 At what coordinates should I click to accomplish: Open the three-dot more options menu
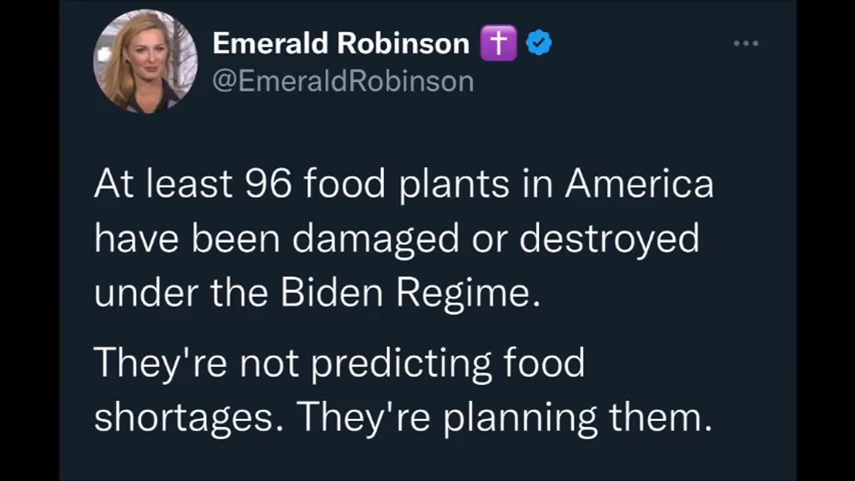click(745, 44)
